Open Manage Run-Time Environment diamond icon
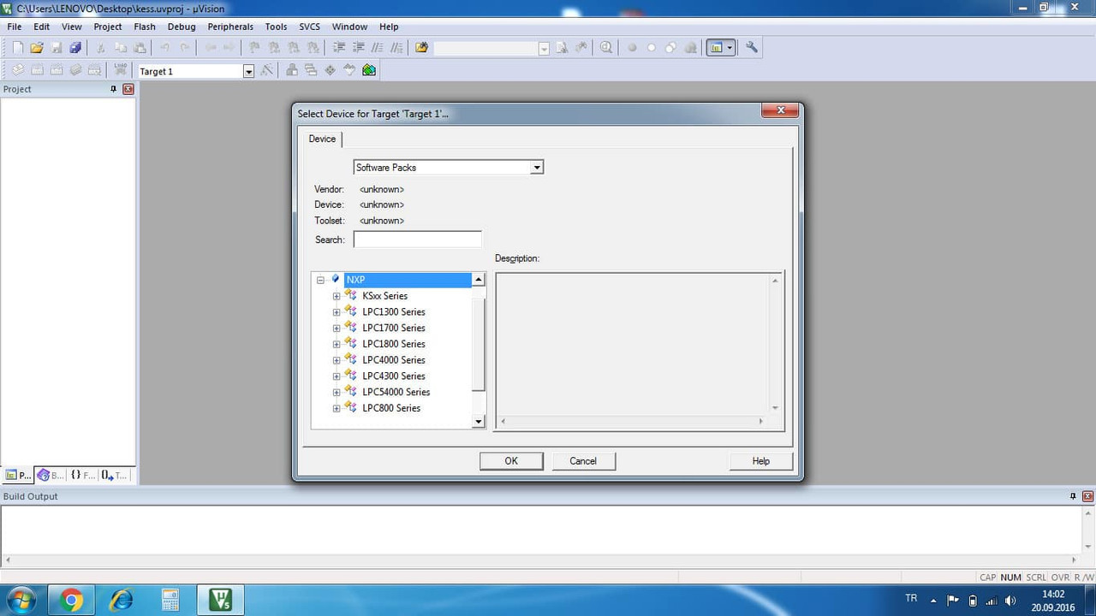The height and width of the screenshot is (616, 1096). [330, 71]
